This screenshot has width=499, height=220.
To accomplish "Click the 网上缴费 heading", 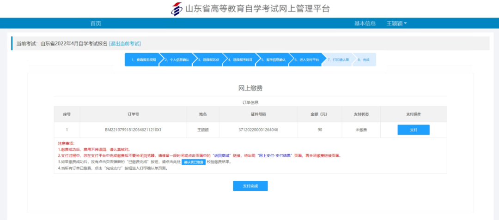I will pyautogui.click(x=250, y=89).
